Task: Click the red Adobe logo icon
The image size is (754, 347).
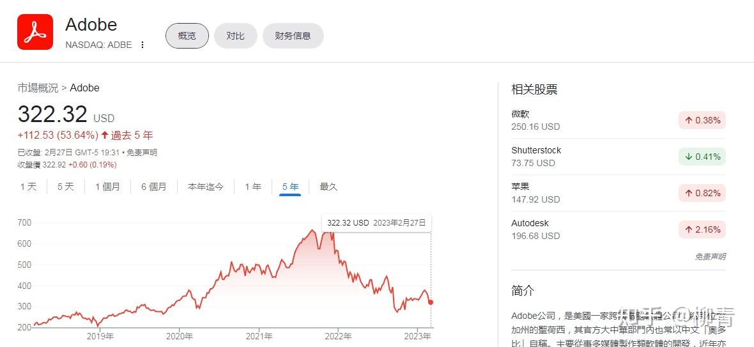Action: [x=35, y=32]
